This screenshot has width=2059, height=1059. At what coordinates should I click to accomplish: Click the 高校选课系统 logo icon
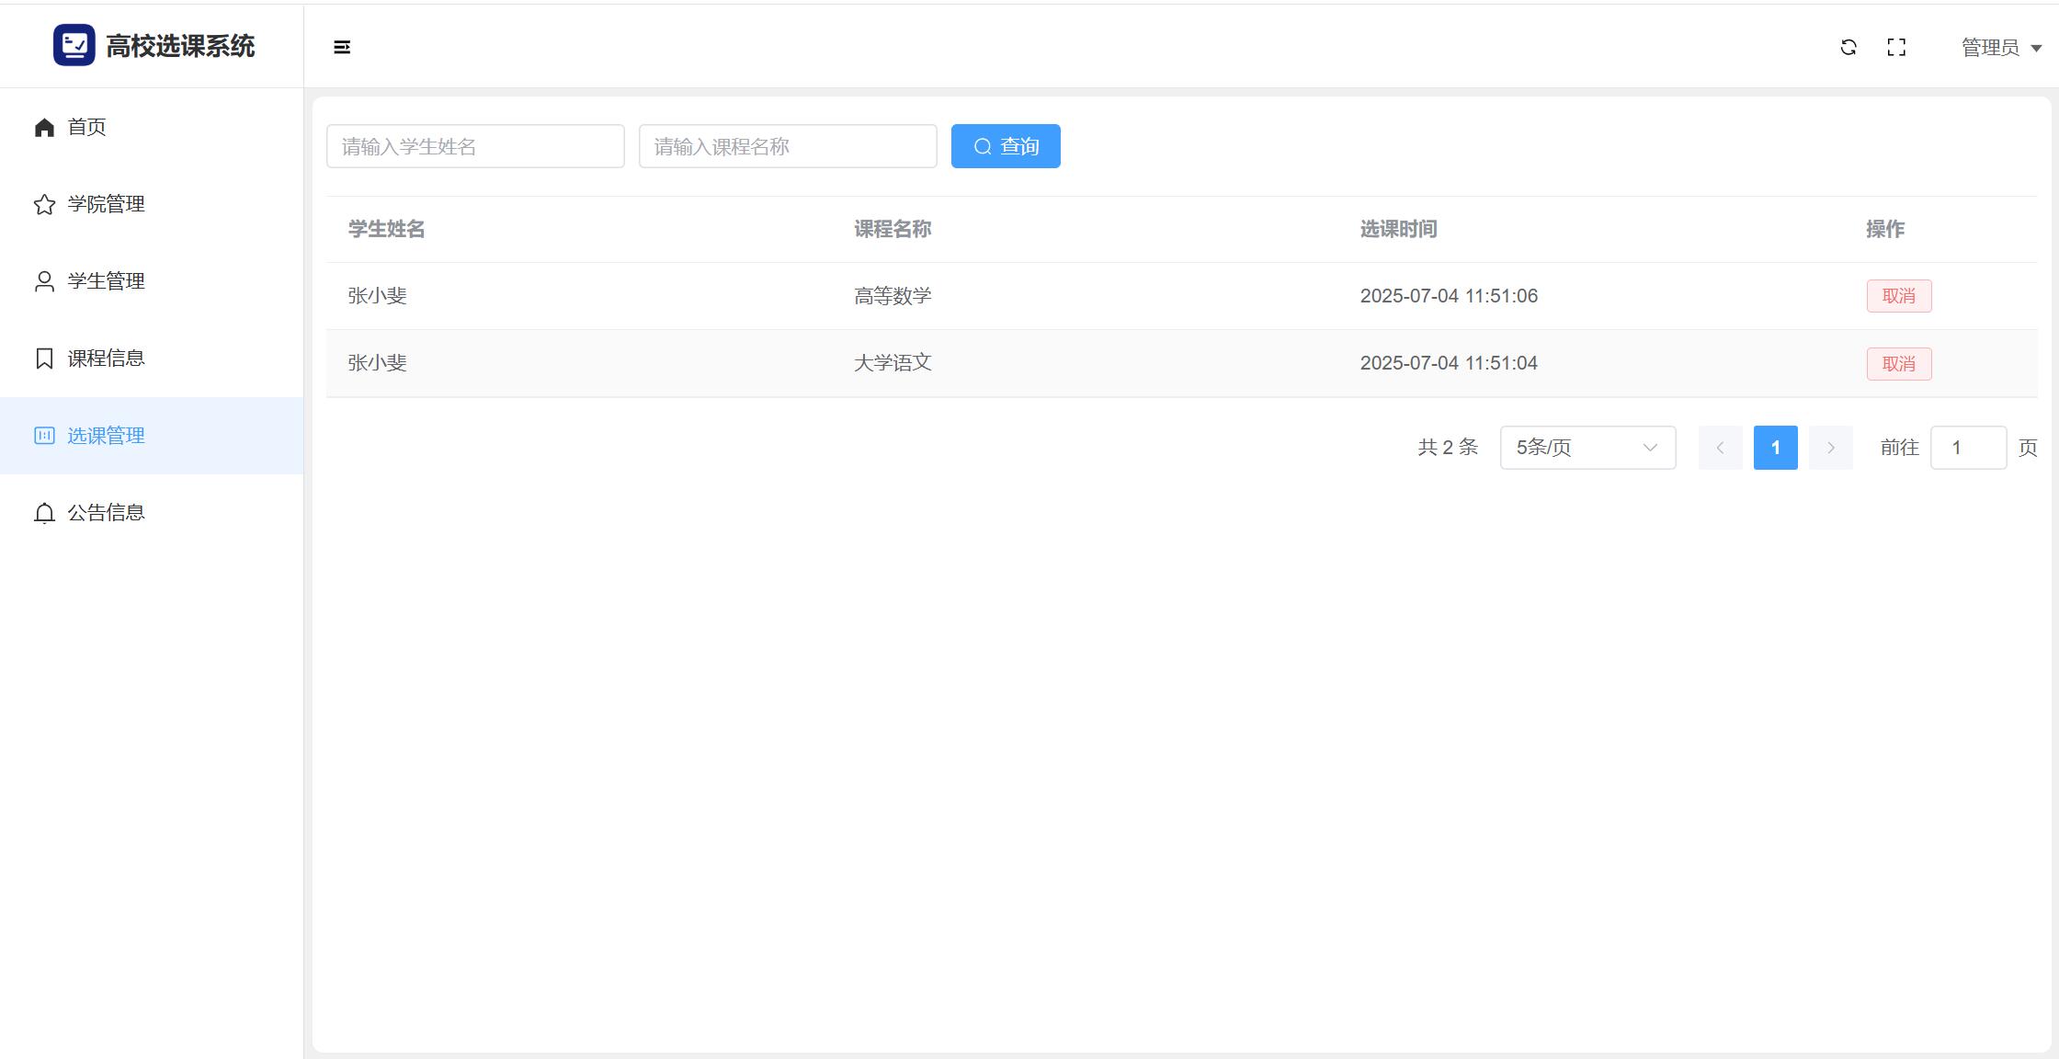coord(74,45)
